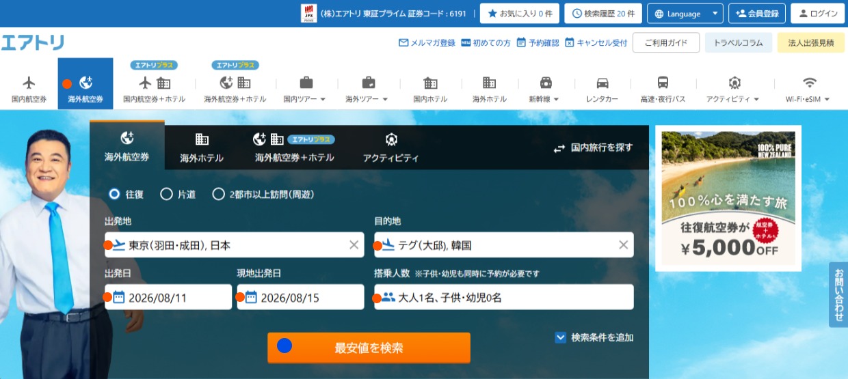Clear the 出発地 field with X icon

pyautogui.click(x=354, y=245)
